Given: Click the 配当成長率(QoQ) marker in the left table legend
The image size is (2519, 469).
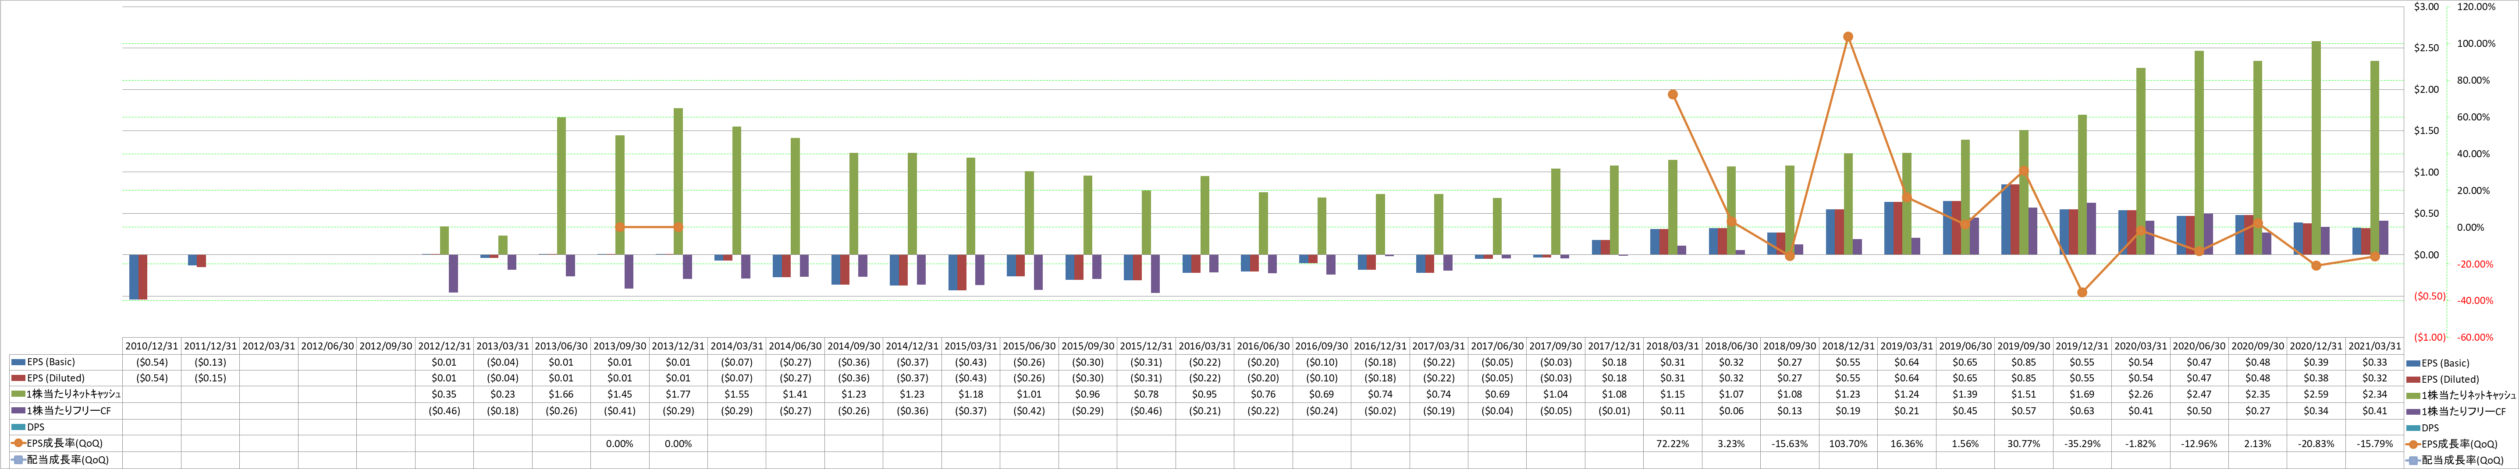Looking at the screenshot, I should [x=18, y=459].
